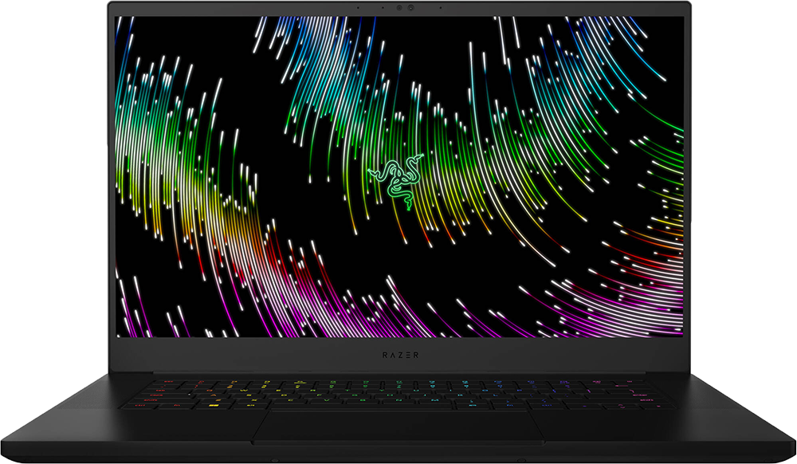
Task: Click the laptop's webcam lens above the screen
Action: pyautogui.click(x=410, y=8)
